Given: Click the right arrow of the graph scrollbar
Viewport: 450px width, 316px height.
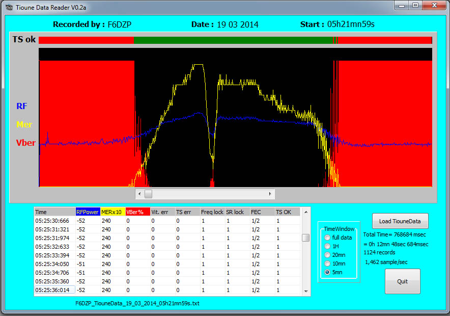Looking at the screenshot, I should coord(270,194).
